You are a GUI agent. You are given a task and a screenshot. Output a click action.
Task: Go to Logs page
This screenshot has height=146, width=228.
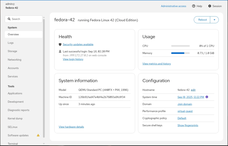tap(23, 43)
